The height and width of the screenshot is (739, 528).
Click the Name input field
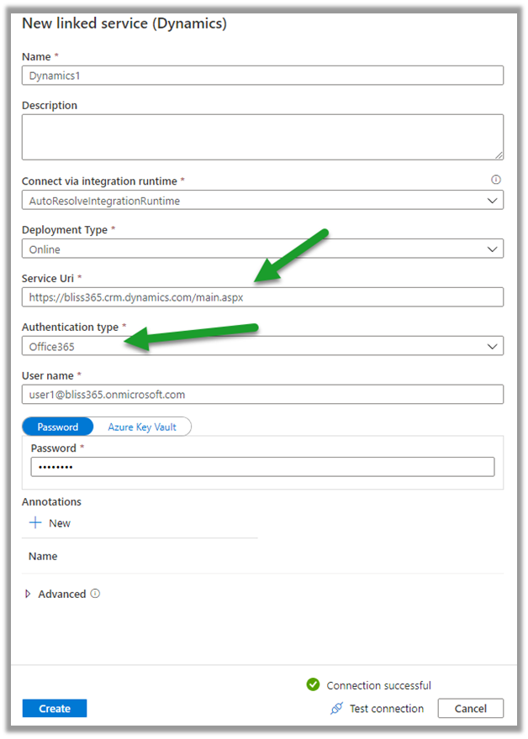pyautogui.click(x=262, y=76)
